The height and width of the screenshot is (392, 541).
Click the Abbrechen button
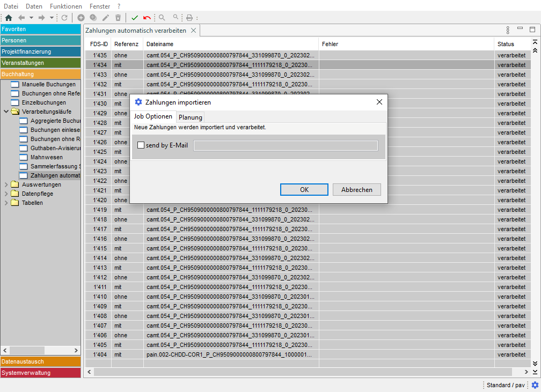pyautogui.click(x=357, y=190)
